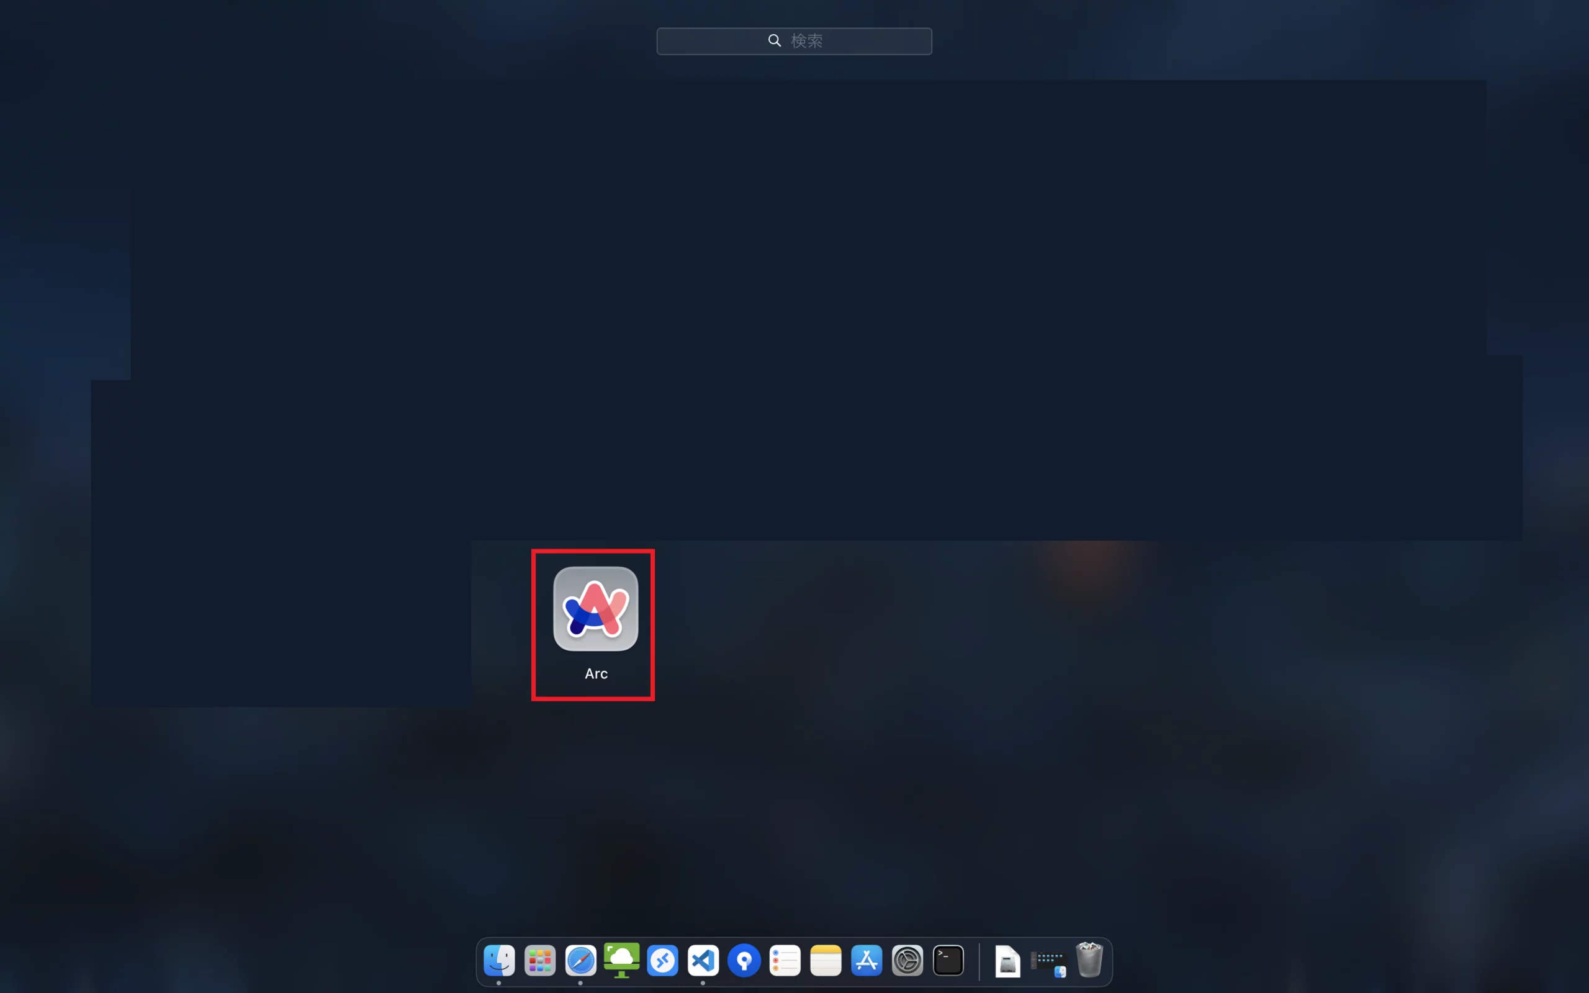Launch the Arc browser app
The width and height of the screenshot is (1589, 993).
(x=595, y=609)
